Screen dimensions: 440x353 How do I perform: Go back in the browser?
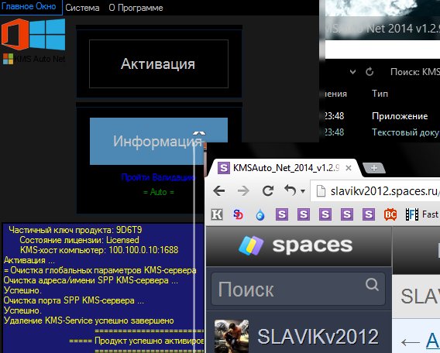click(219, 191)
